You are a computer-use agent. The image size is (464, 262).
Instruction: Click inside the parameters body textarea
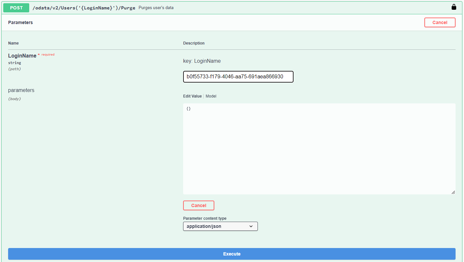coord(319,149)
